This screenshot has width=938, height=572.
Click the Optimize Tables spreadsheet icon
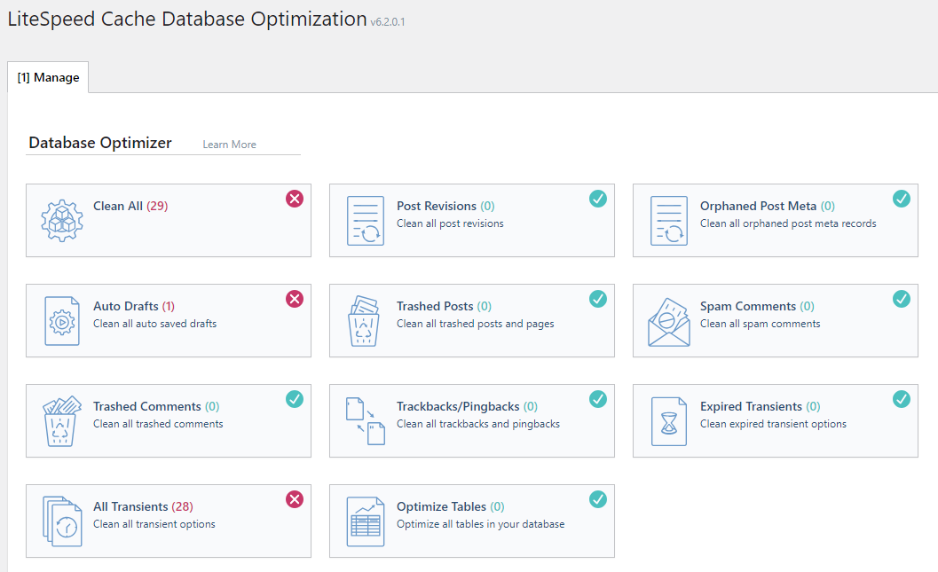(x=366, y=521)
